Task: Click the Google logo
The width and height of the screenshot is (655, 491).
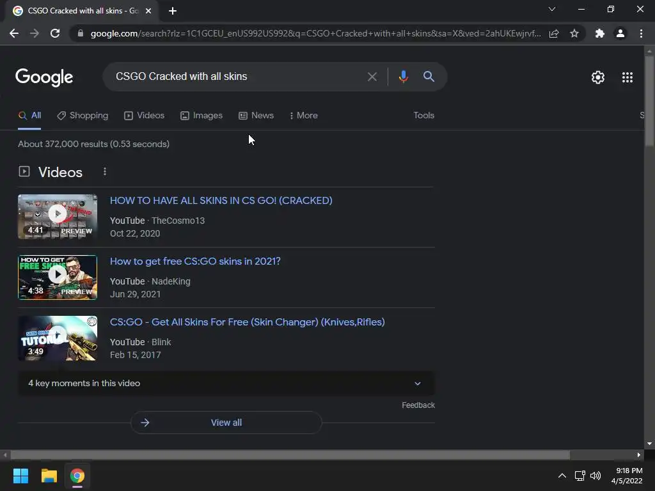Action: tap(44, 77)
